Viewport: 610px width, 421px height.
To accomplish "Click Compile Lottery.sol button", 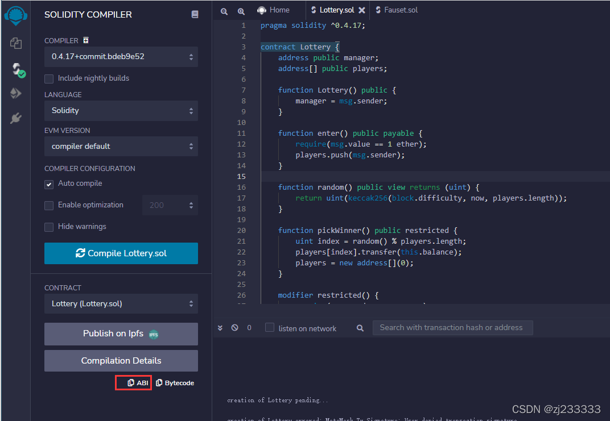I will coord(121,253).
